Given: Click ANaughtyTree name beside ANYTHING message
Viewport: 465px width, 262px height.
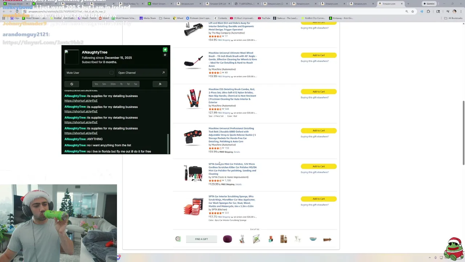Looking at the screenshot, I should point(75,139).
